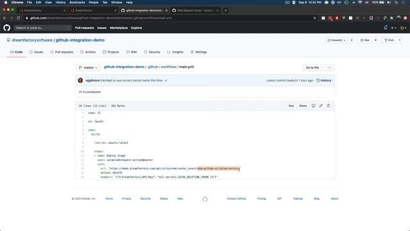
Task: Switch to the Code tab
Action: tap(16, 52)
